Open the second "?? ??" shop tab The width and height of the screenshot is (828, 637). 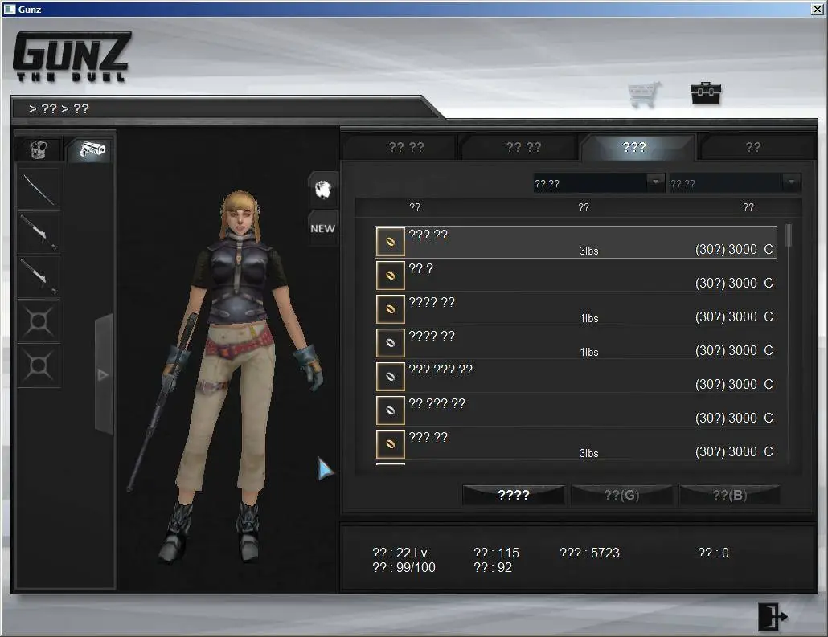point(523,147)
